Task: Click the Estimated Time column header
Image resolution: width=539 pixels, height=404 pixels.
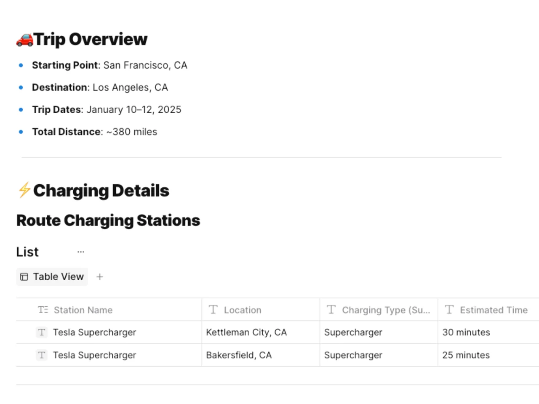Action: coord(488,310)
